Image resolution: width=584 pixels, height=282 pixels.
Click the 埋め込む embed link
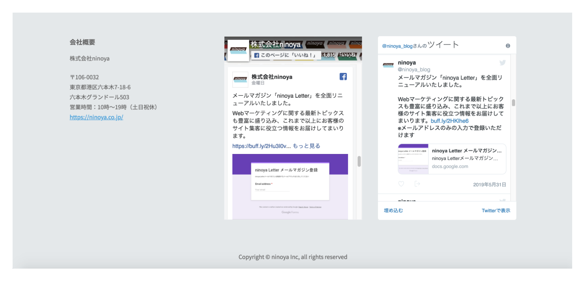[393, 211]
